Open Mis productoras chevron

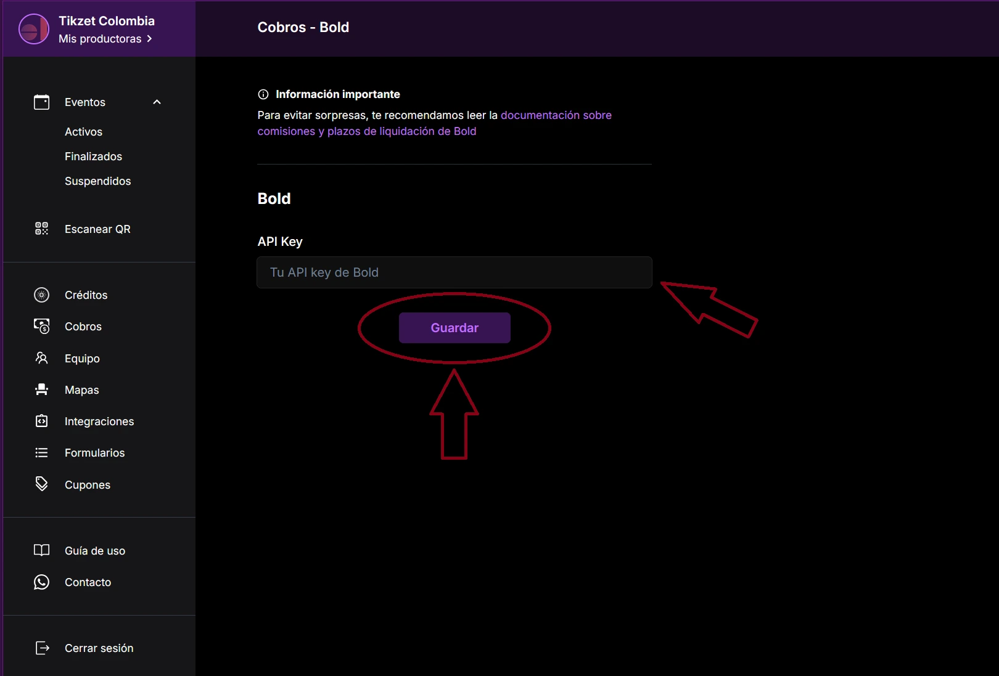point(149,39)
